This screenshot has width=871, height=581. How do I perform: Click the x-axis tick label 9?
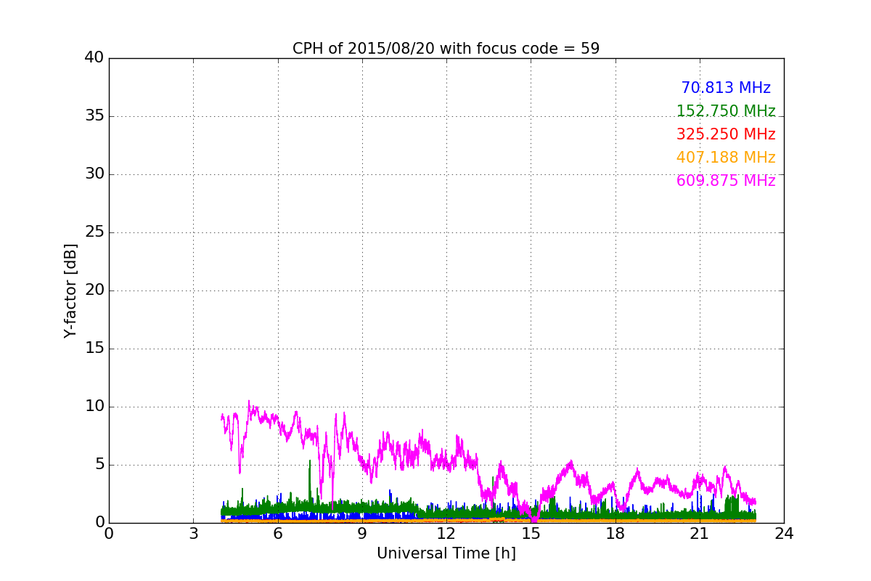click(361, 534)
